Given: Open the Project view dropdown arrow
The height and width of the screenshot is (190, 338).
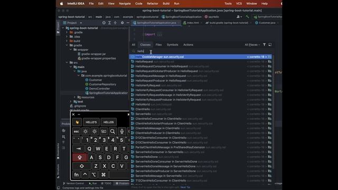Looking at the screenshot, I should 81,23.
